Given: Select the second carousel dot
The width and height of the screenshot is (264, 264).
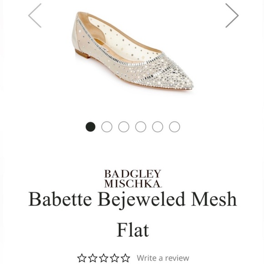Looking at the screenshot, I should (107, 127).
